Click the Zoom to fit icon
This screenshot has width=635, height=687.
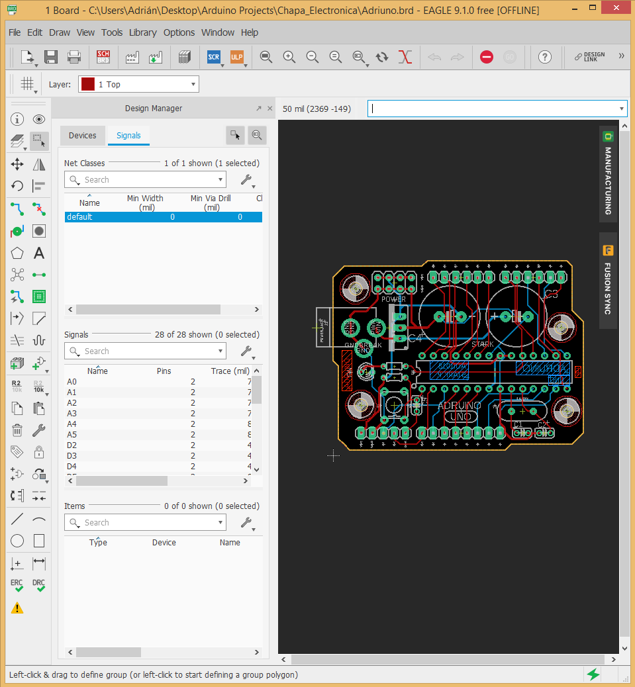(x=266, y=57)
